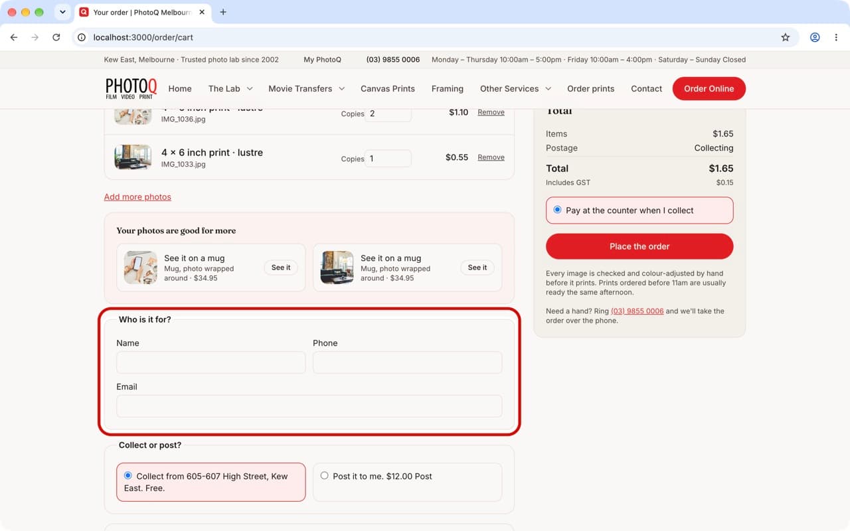The width and height of the screenshot is (850, 531).
Task: Click the address bar URL
Action: [143, 38]
